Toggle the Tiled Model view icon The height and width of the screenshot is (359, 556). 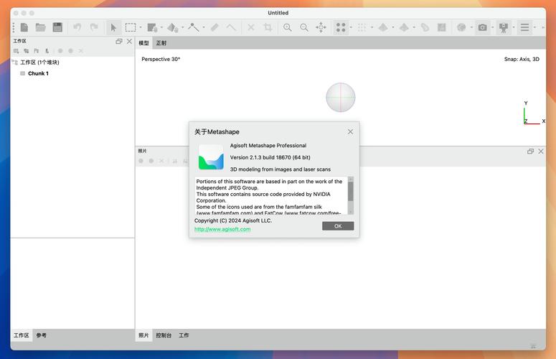[404, 27]
